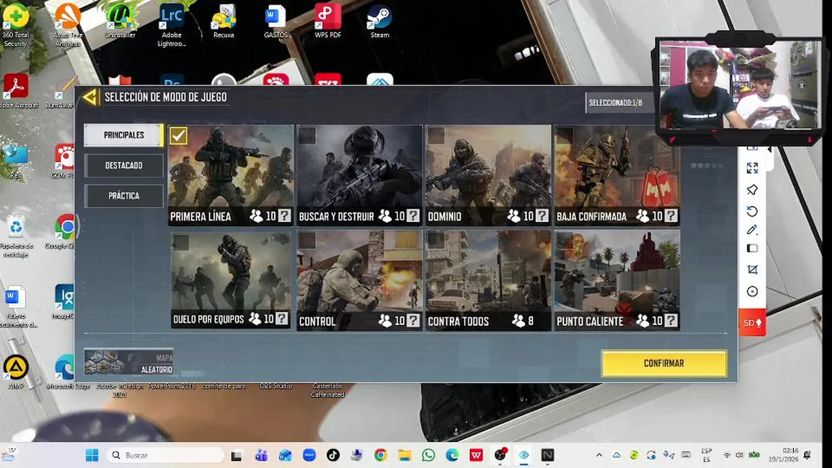Switch to the Principales tab
The width and height of the screenshot is (832, 468).
(123, 135)
